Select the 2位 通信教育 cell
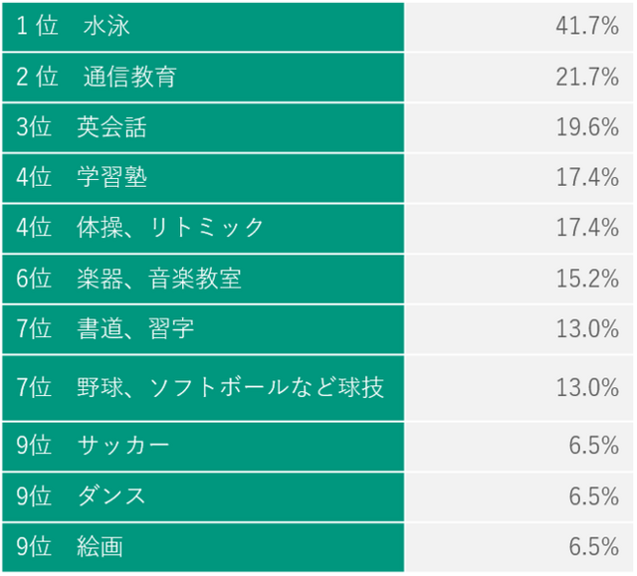The image size is (637, 576). [x=97, y=77]
